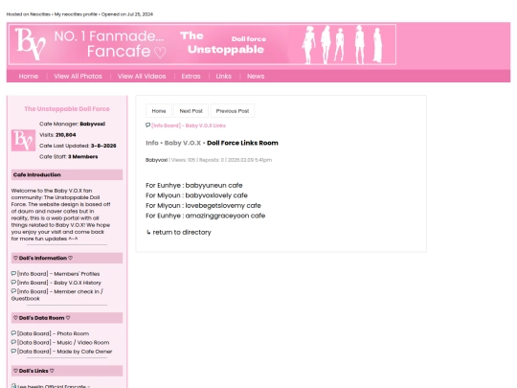Screen dimensions: 517x388
Task: Open Members' Profiles info board
Action: pos(58,274)
